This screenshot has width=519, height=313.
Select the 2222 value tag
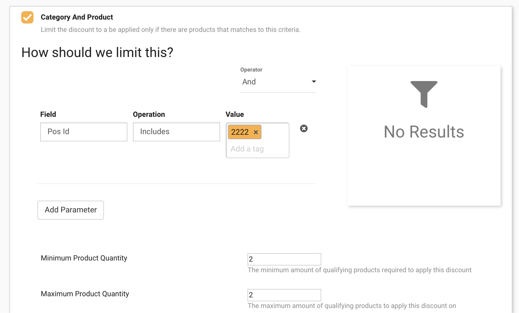[240, 132]
